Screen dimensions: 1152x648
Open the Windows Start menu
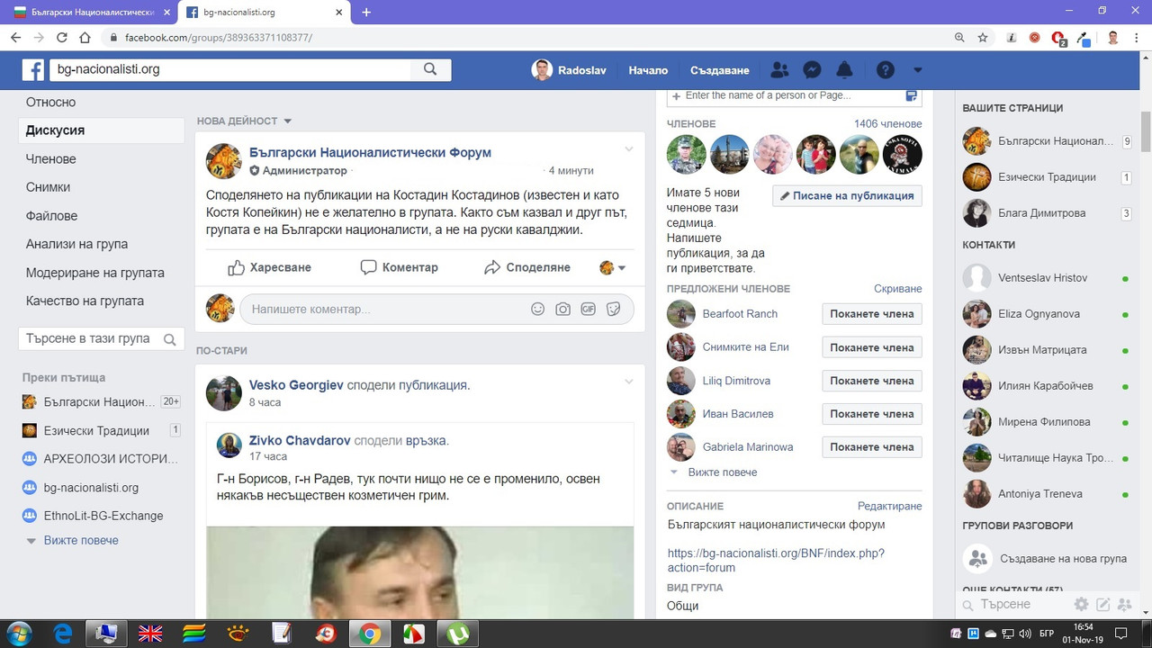pos(19,633)
